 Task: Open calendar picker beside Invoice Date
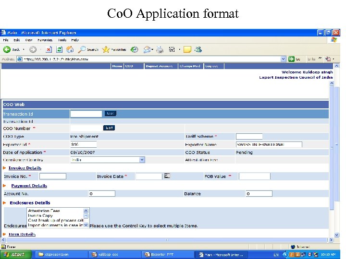coord(167,176)
